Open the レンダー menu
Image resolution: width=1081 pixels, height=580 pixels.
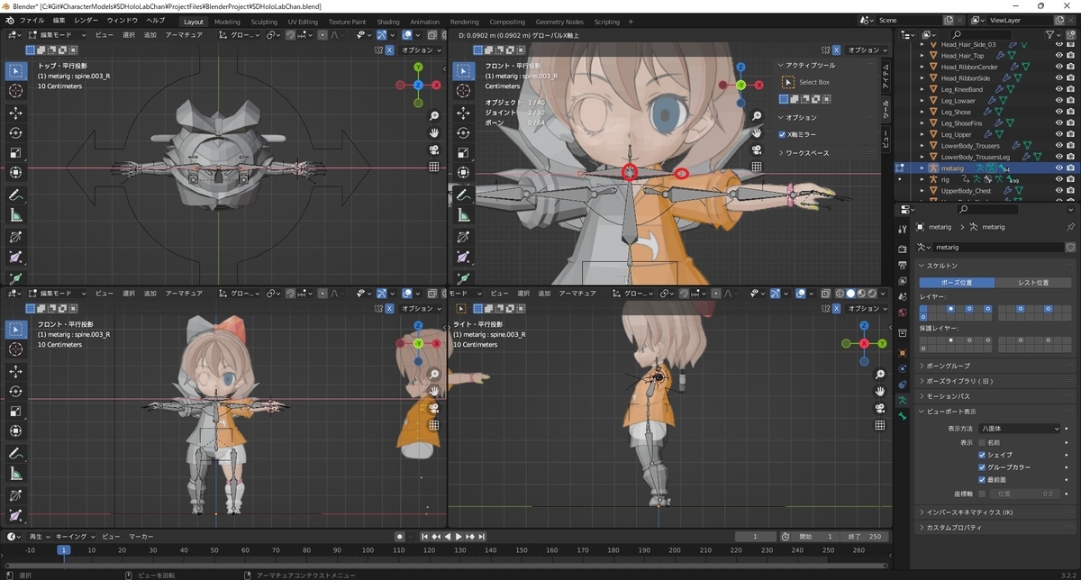pos(86,20)
